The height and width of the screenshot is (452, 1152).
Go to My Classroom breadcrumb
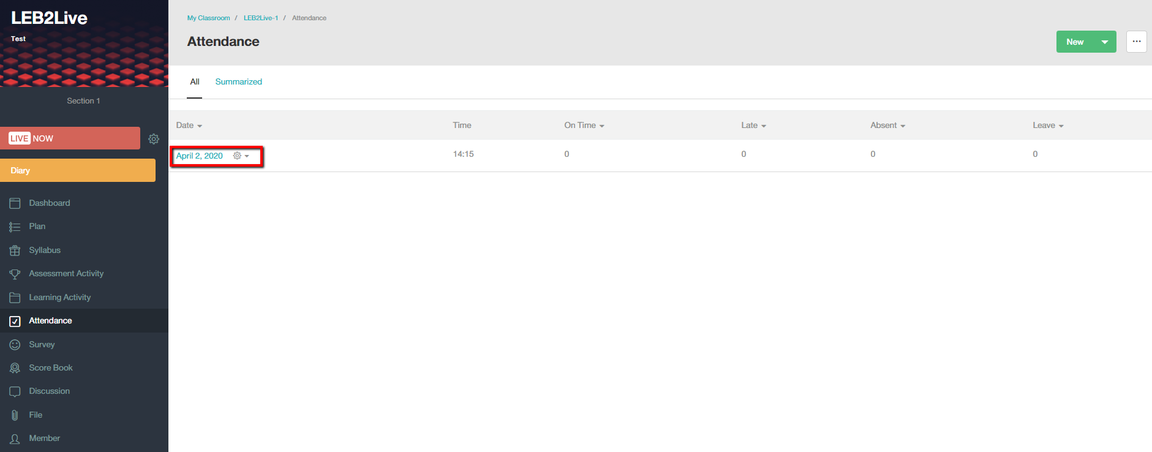[208, 18]
